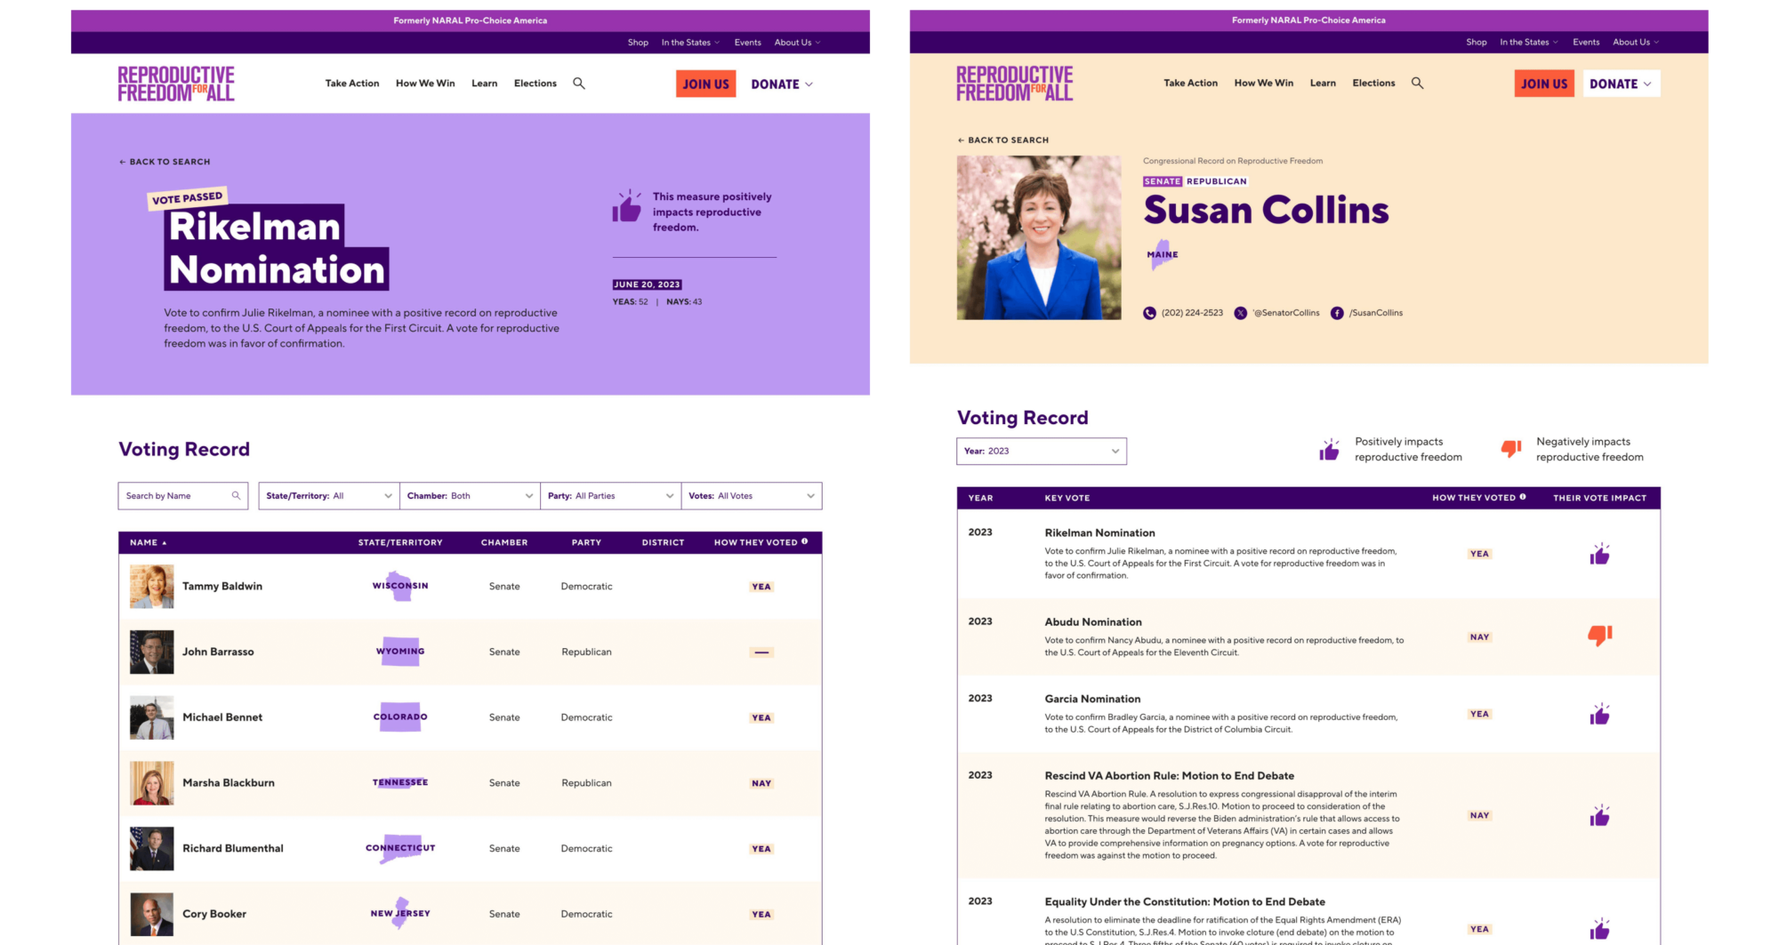This screenshot has width=1779, height=945.
Task: Open the @SenatorCollins handle link
Action: [1286, 313]
